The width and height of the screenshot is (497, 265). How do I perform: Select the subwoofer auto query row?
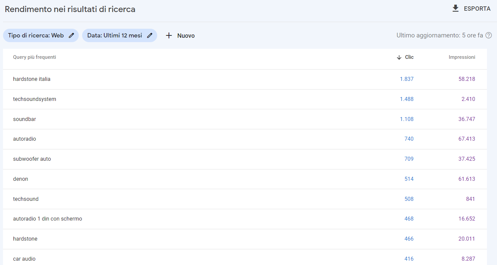pyautogui.click(x=245, y=159)
